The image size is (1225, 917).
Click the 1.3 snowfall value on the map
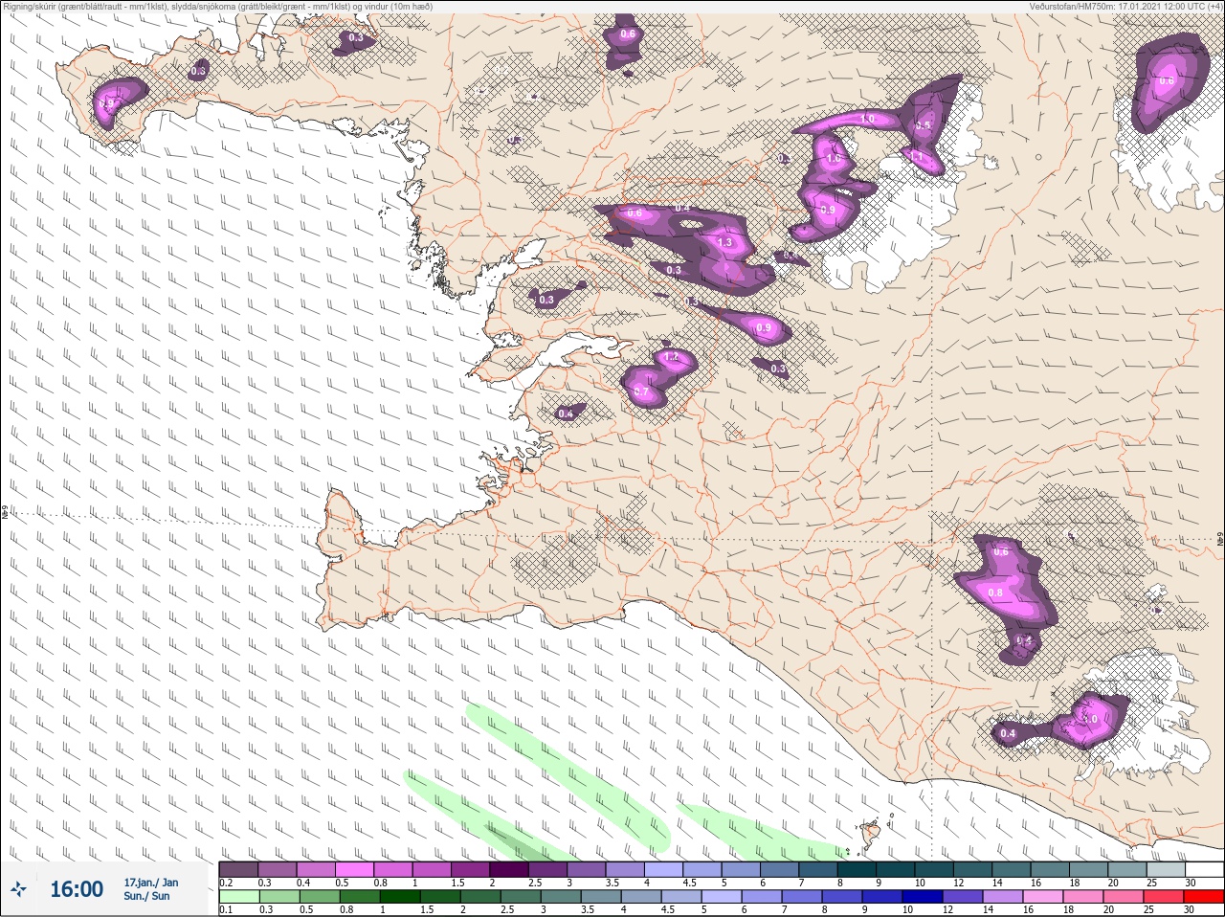click(724, 243)
